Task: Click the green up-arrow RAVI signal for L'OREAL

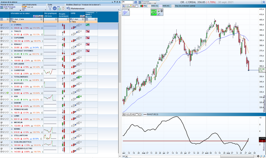Action: coord(87,25)
